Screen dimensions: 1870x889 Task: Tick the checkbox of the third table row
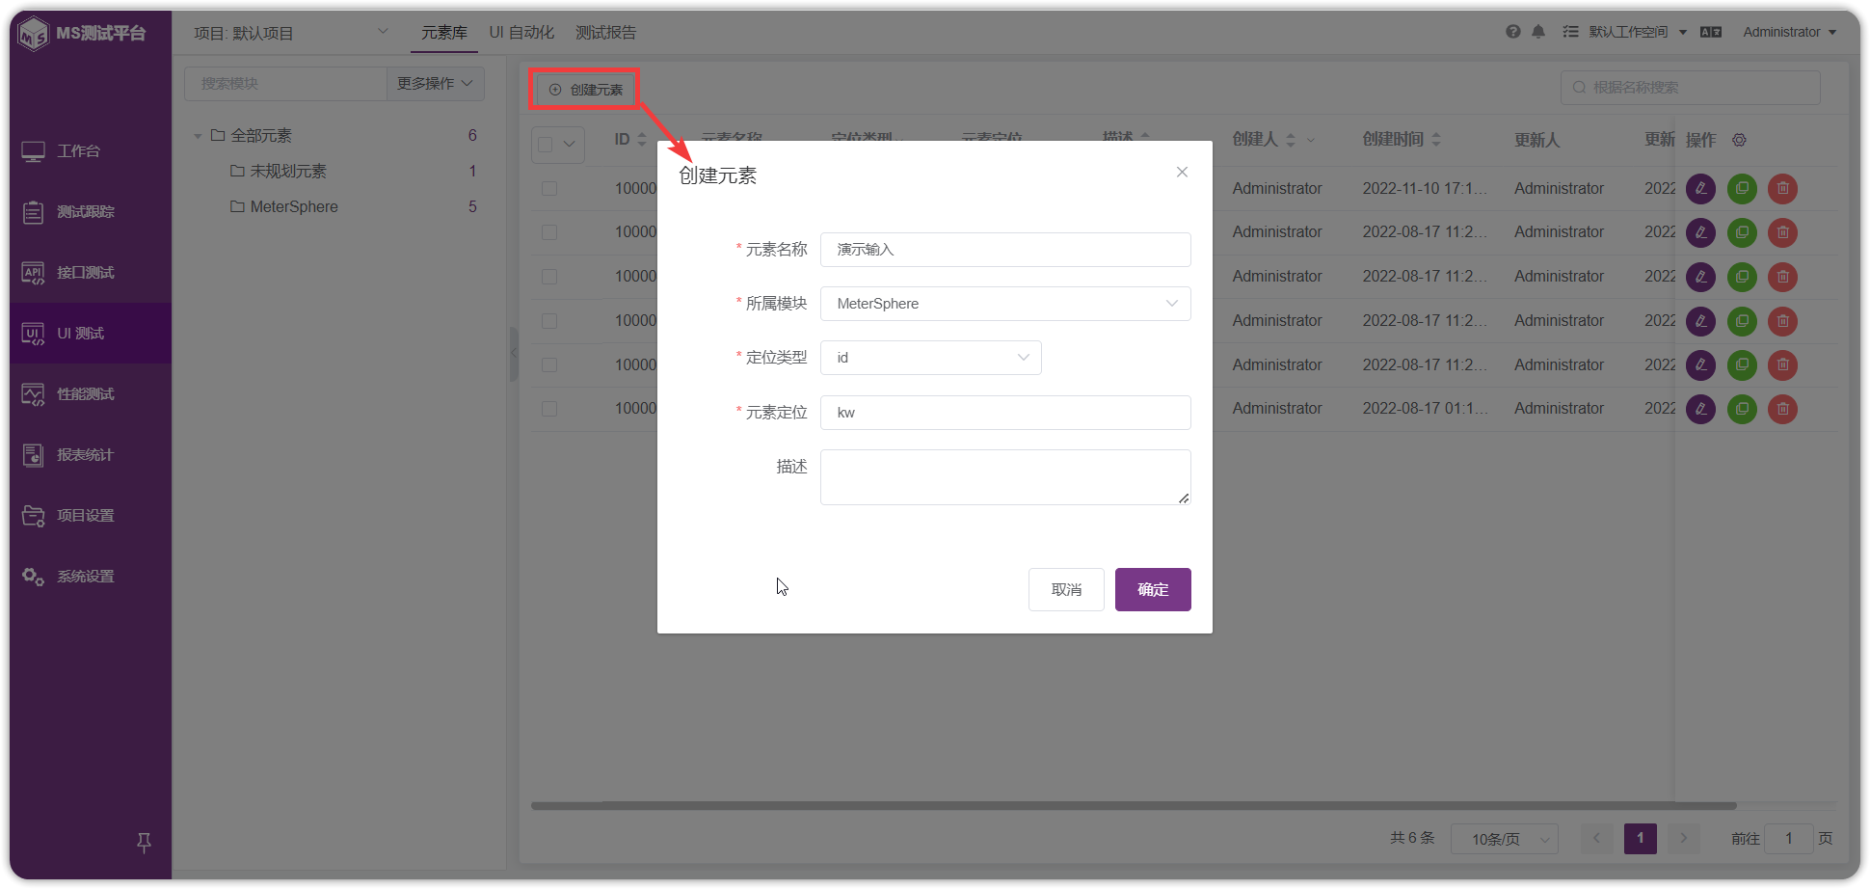click(549, 277)
